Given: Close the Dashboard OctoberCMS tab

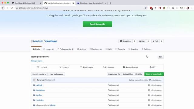Looking at the screenshot, I should click(x=41, y=3).
